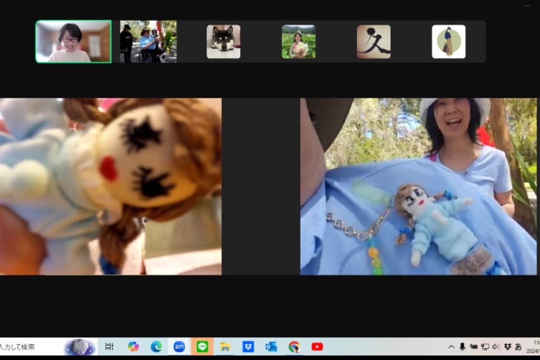Image resolution: width=540 pixels, height=360 pixels.
Task: Click the video of the woman in hat
Action: click(418, 186)
